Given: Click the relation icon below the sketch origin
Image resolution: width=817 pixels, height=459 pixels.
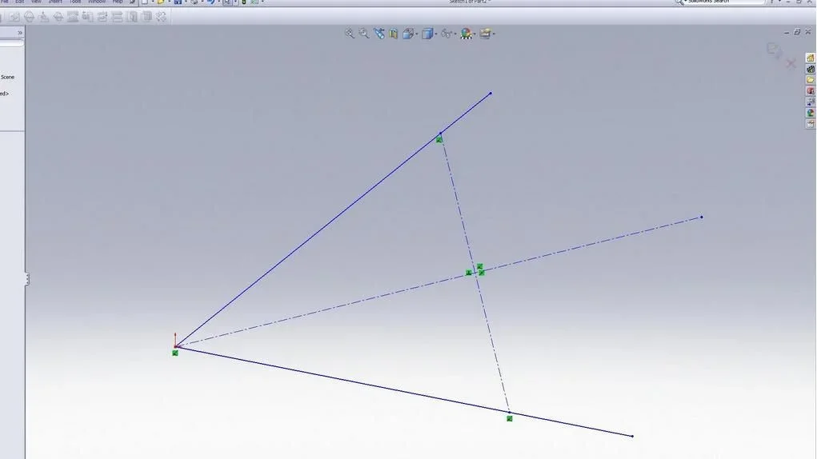Looking at the screenshot, I should (175, 353).
